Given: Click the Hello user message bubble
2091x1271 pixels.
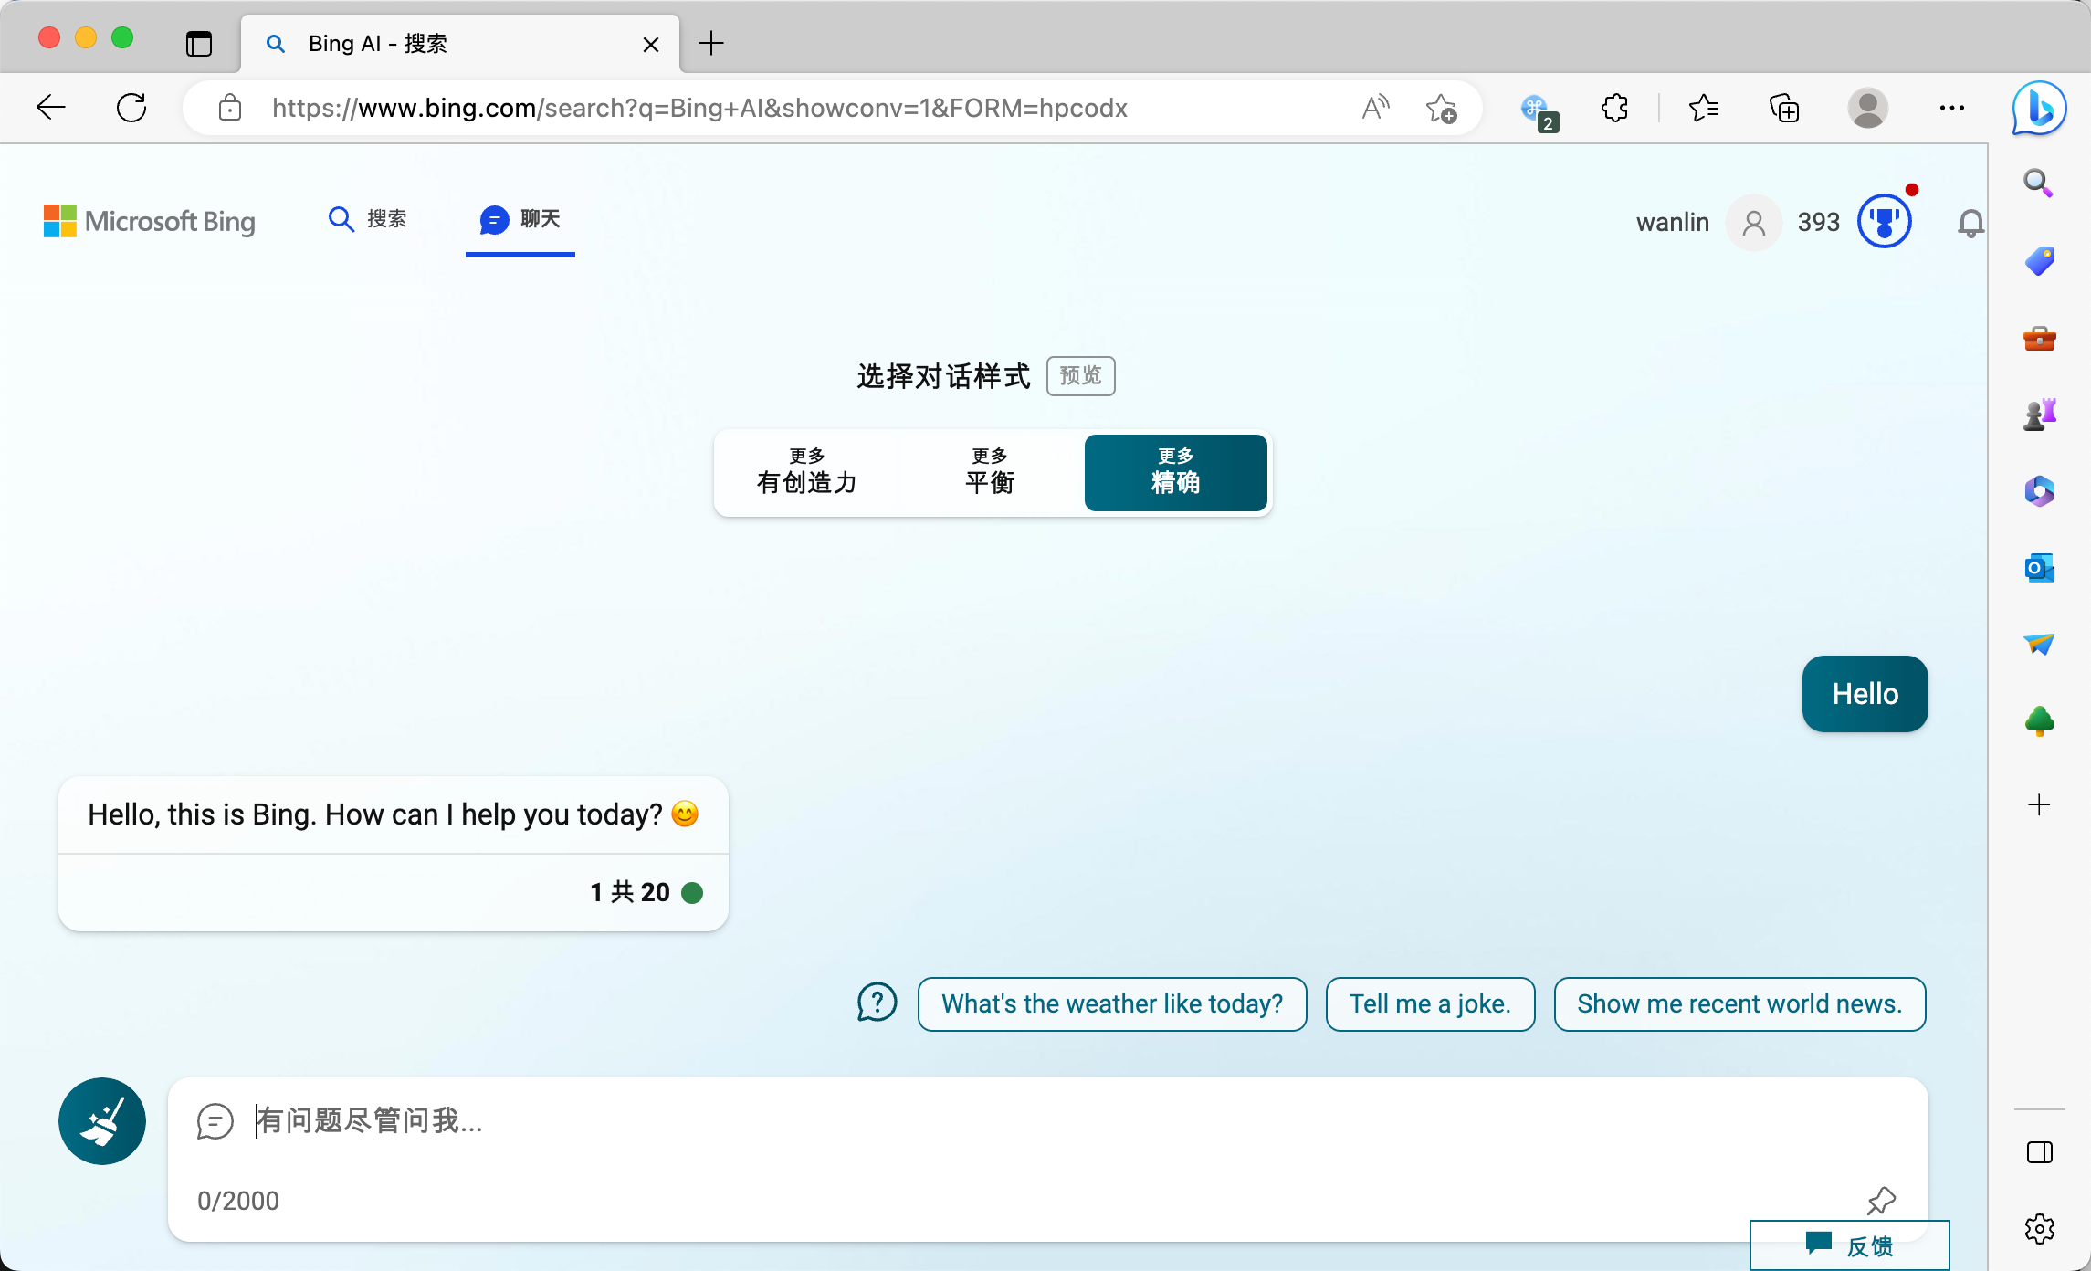Looking at the screenshot, I should click(1865, 694).
